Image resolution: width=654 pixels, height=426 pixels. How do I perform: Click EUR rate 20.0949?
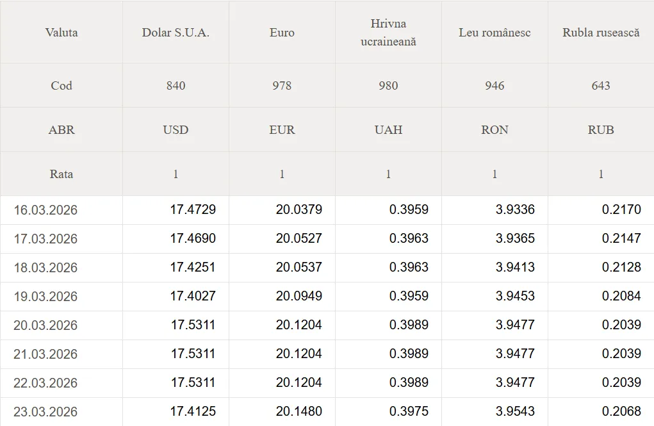click(299, 296)
